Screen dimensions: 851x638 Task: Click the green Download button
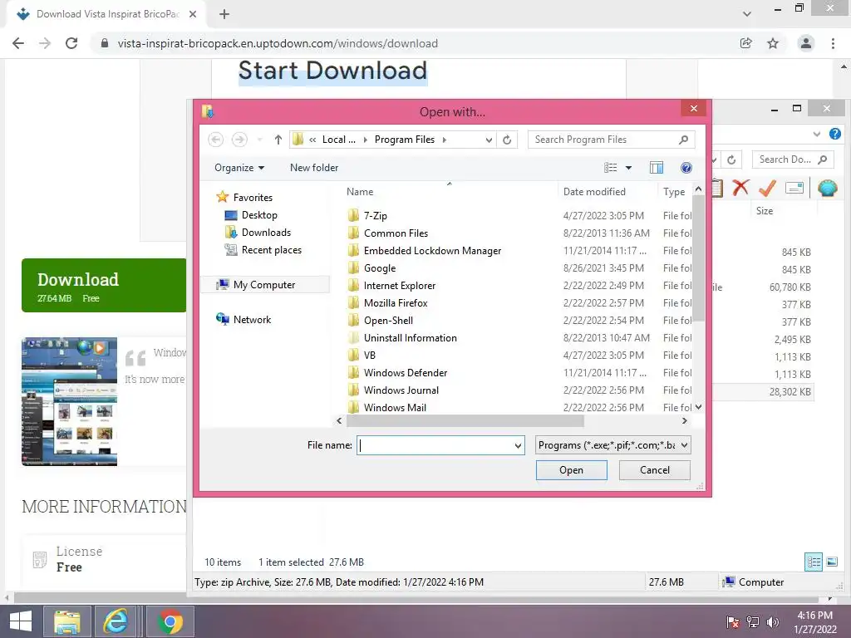point(104,286)
